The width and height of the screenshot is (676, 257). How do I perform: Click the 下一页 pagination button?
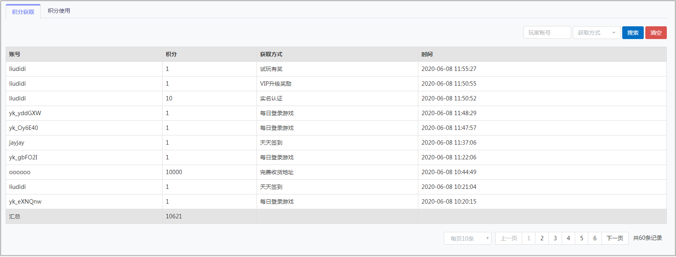[x=615, y=238]
